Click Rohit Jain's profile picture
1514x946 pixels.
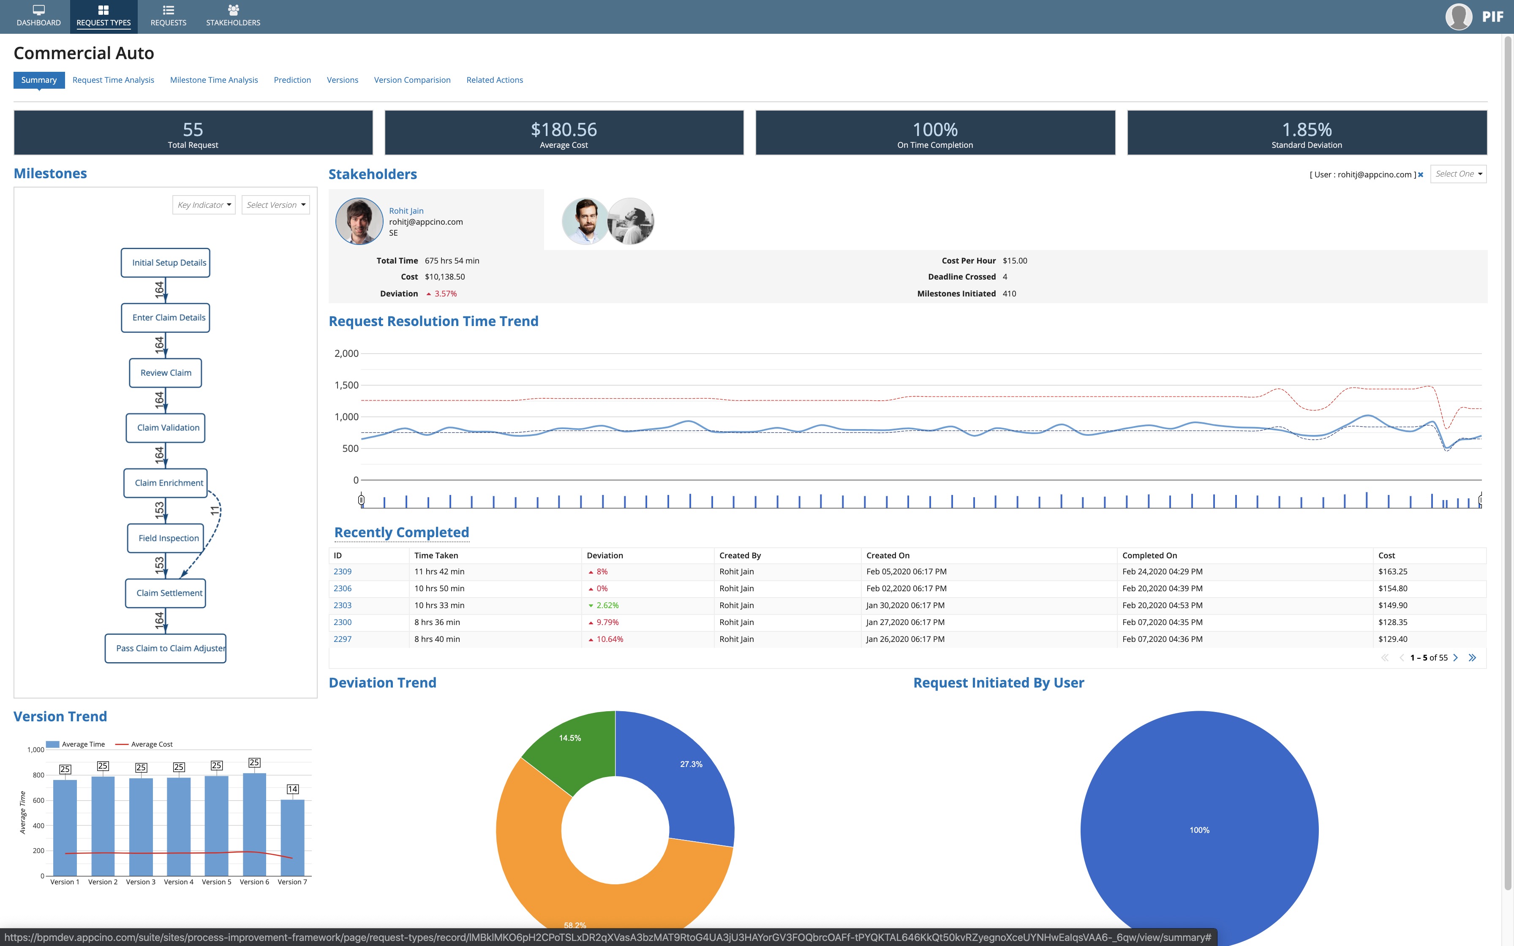point(360,221)
